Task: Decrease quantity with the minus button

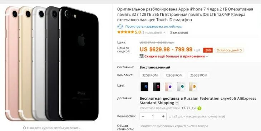Action: 143,116
